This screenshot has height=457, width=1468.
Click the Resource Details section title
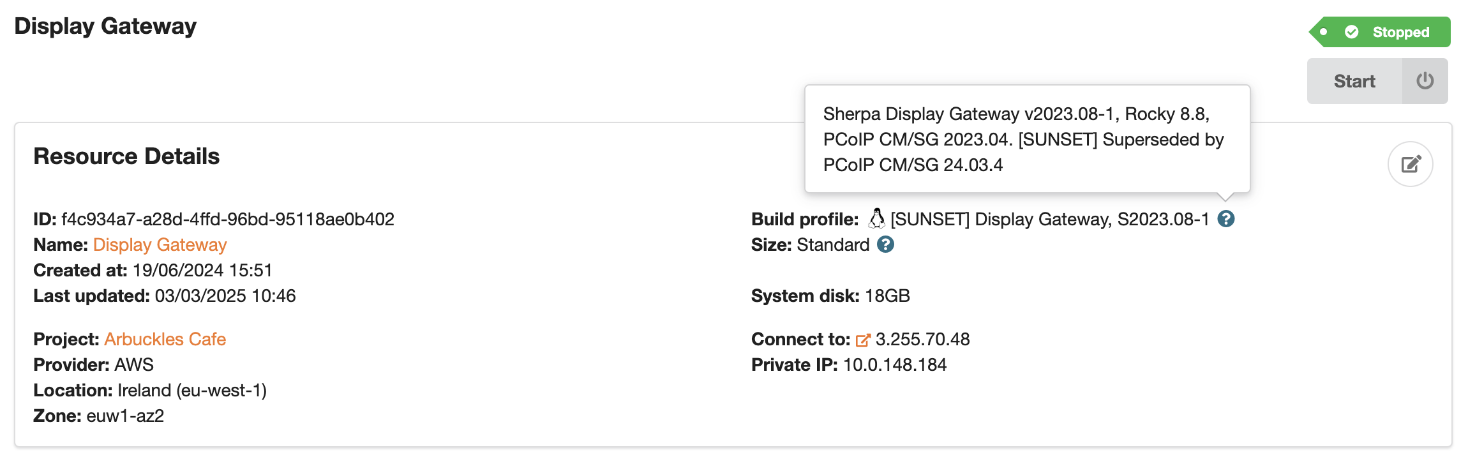[126, 155]
